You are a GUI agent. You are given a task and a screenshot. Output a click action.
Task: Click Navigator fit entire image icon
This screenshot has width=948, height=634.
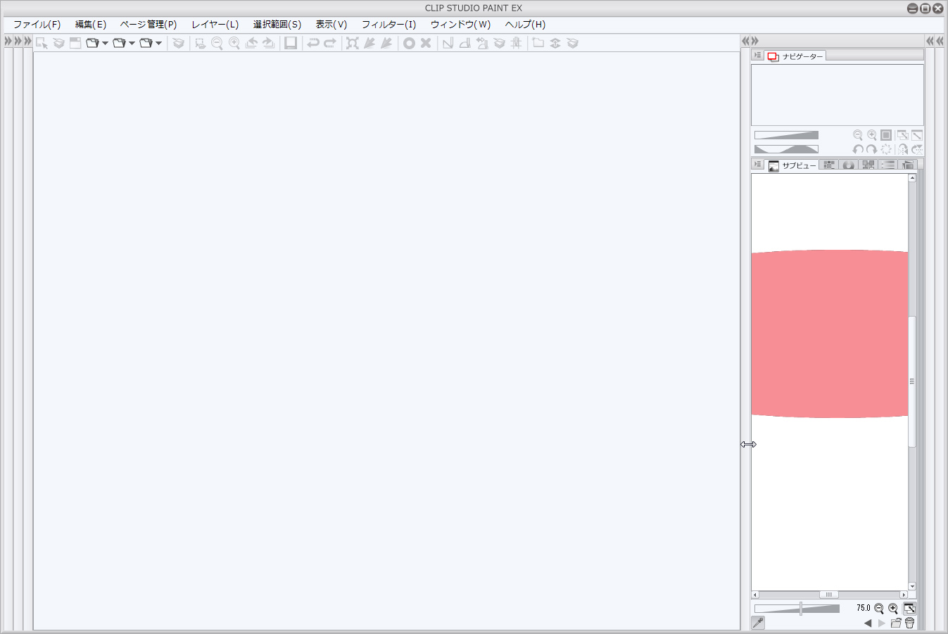917,135
